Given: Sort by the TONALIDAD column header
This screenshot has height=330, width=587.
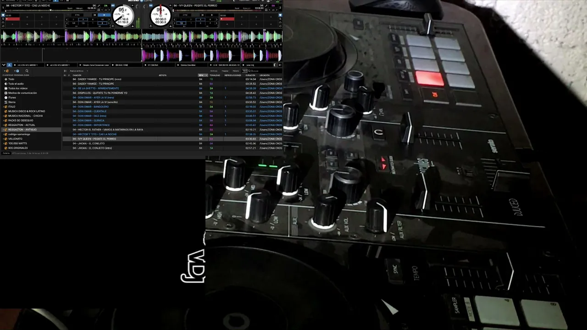Looking at the screenshot, I should (215, 75).
